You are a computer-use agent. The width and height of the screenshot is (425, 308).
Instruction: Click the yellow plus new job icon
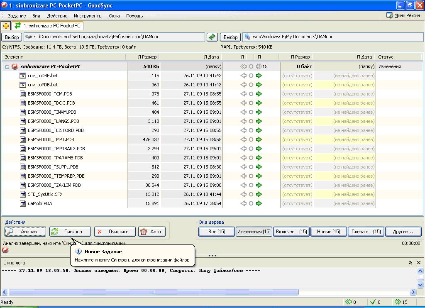tap(6, 26)
